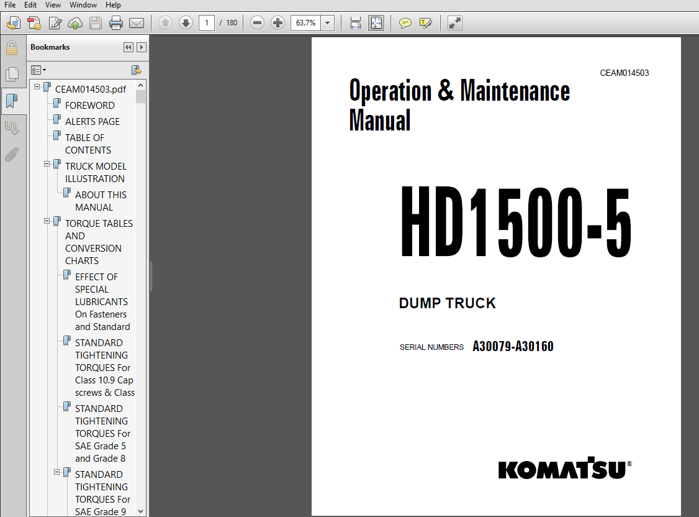Click the Save floppy disk icon
699x517 pixels.
click(x=96, y=23)
